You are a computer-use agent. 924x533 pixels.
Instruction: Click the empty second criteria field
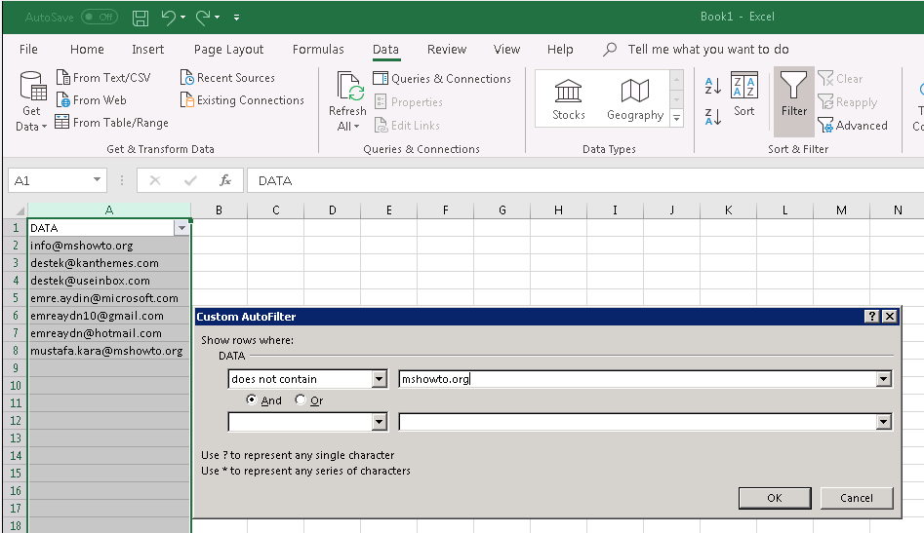coord(638,422)
